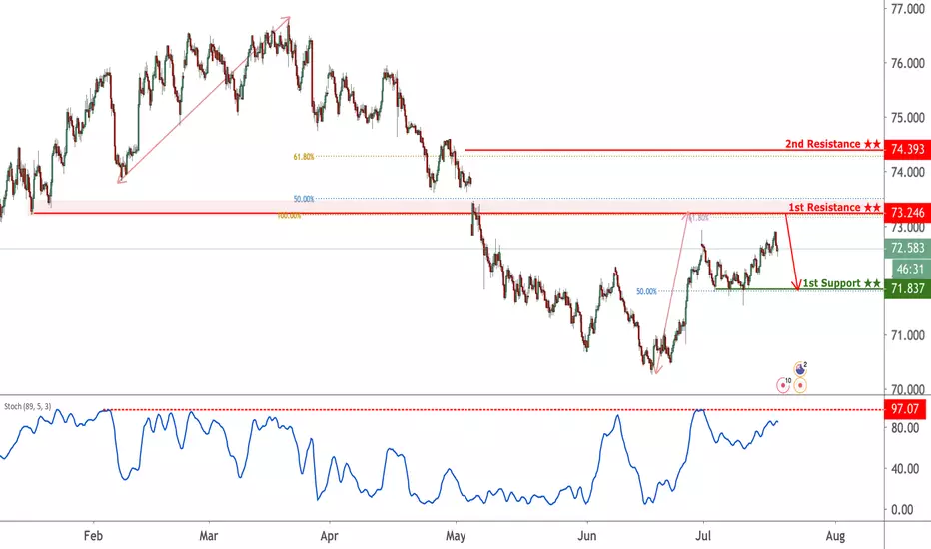Click the 80.00 stochastic axis value

905,428
